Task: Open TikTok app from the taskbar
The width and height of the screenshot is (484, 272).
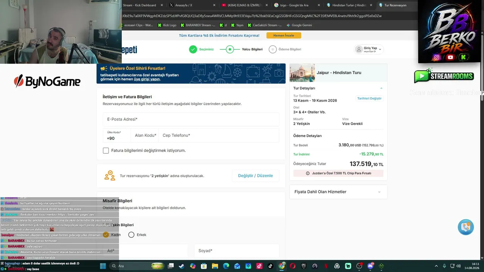Action: pos(270,266)
